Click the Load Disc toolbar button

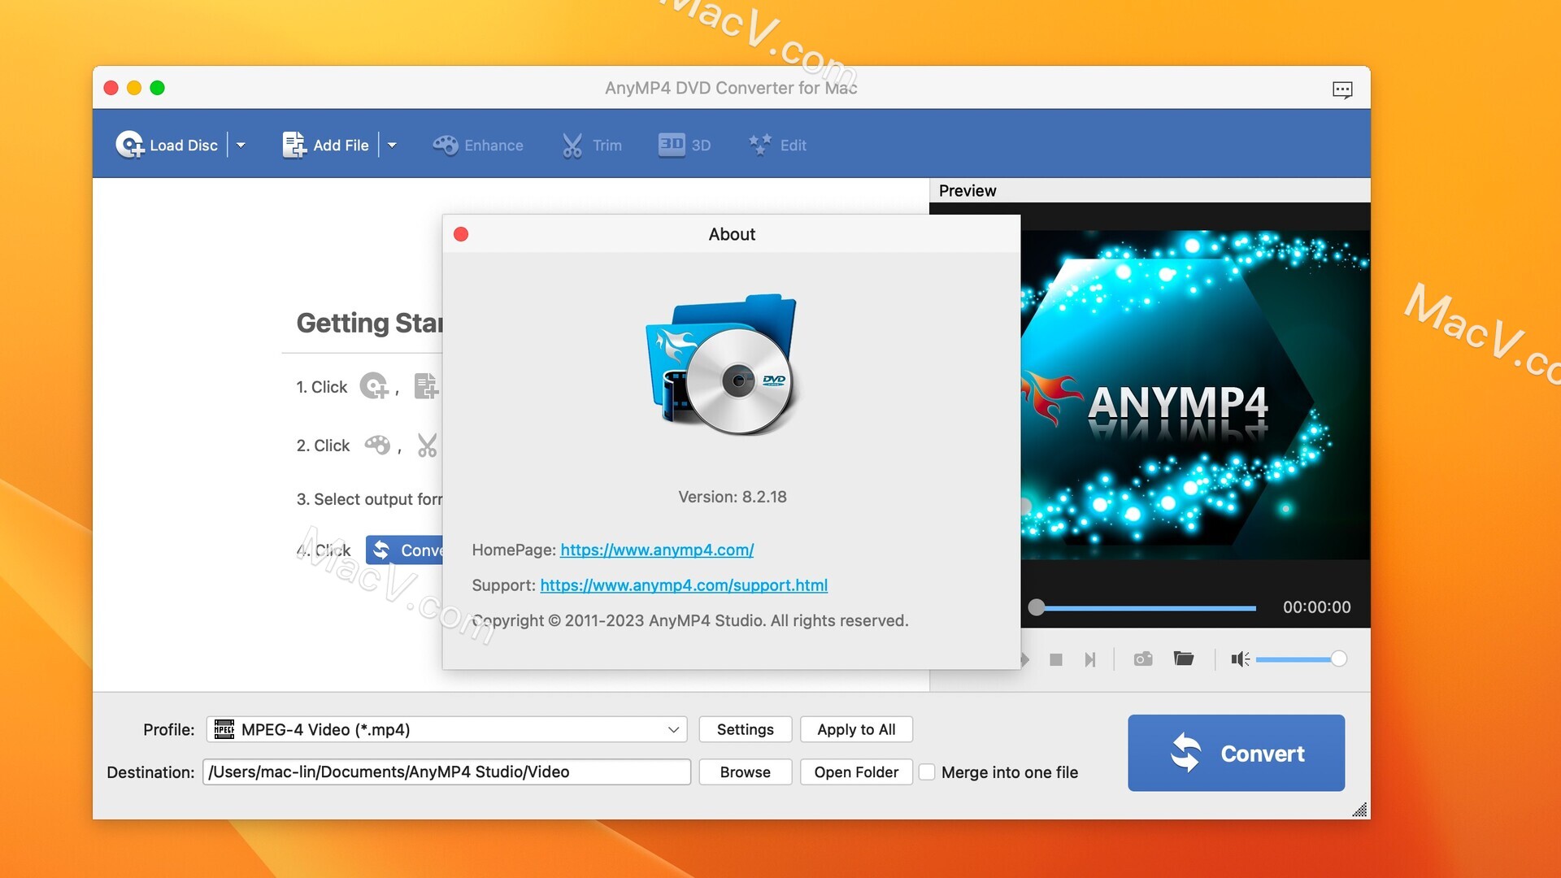[x=167, y=145]
